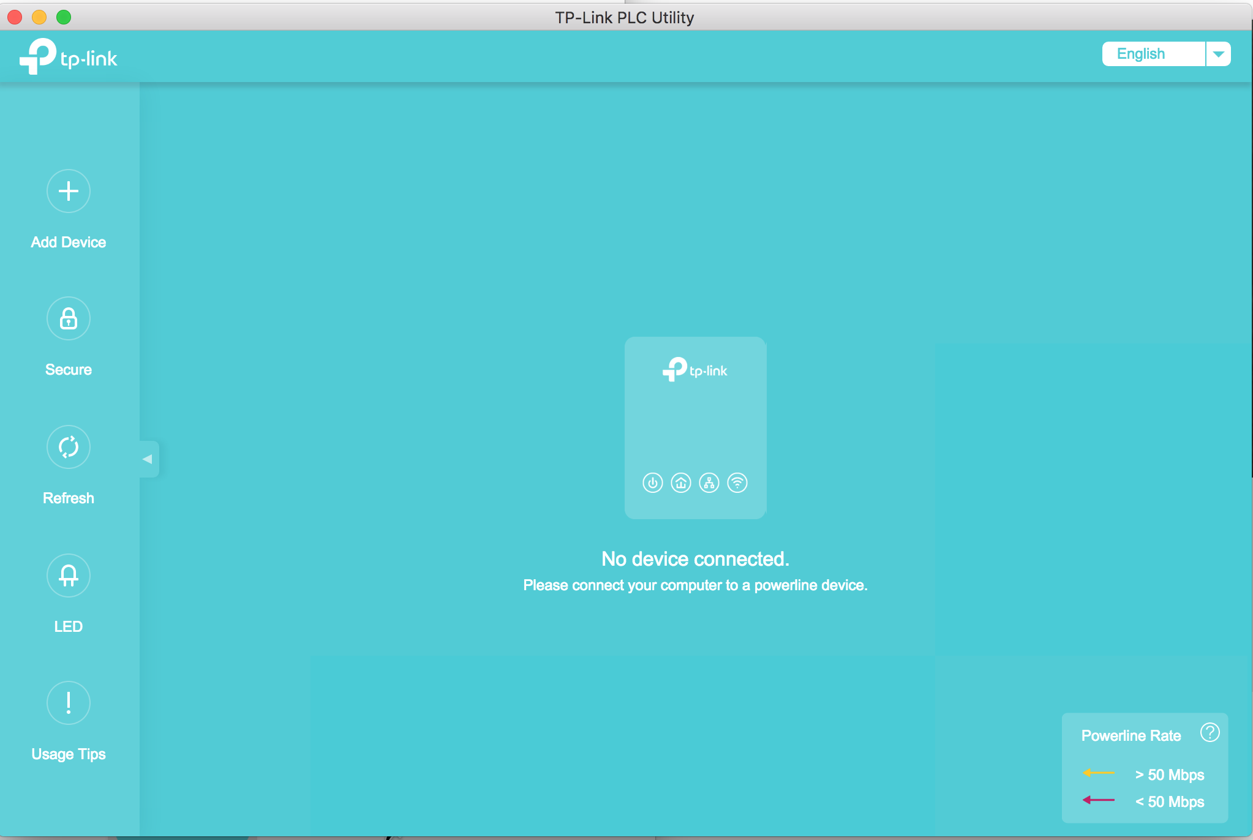Click the device card illustration
Screen dimensions: 1253x840
click(x=696, y=429)
